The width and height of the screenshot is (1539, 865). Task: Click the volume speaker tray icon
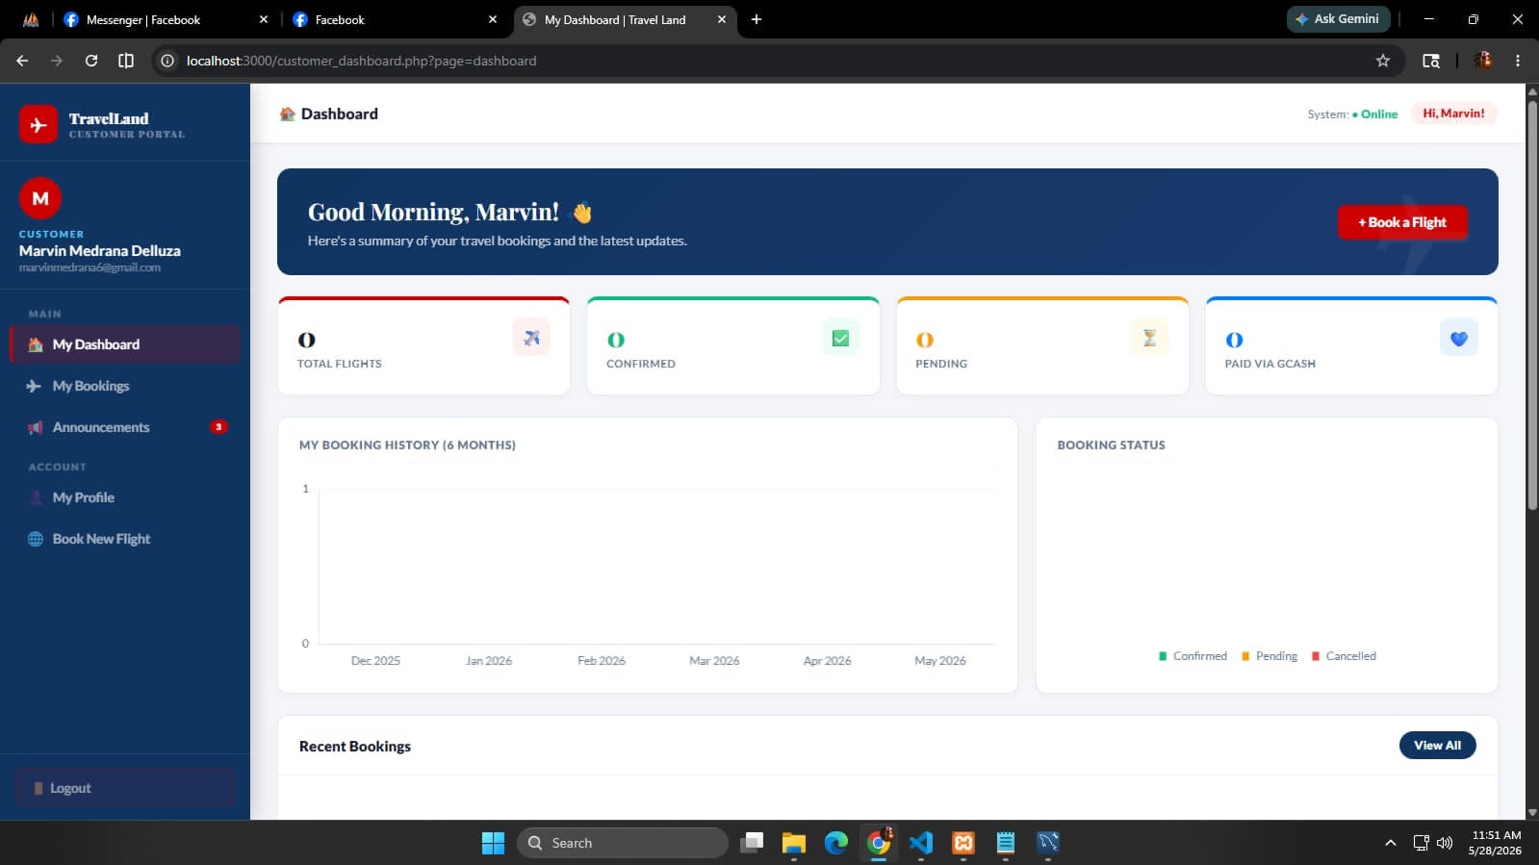coord(1445,843)
